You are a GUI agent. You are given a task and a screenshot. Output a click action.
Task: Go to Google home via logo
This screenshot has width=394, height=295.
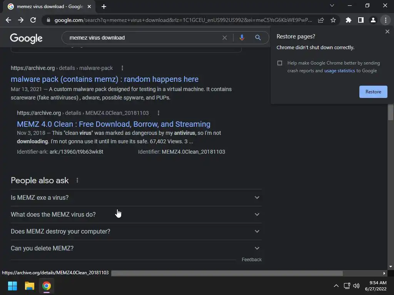[26, 38]
